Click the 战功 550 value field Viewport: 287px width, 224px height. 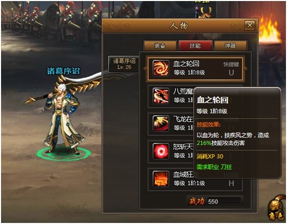coord(224,201)
